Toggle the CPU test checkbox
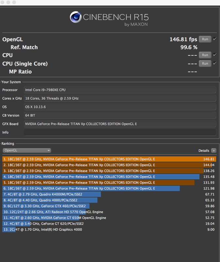The height and width of the screenshot is (262, 220). coord(215,55)
